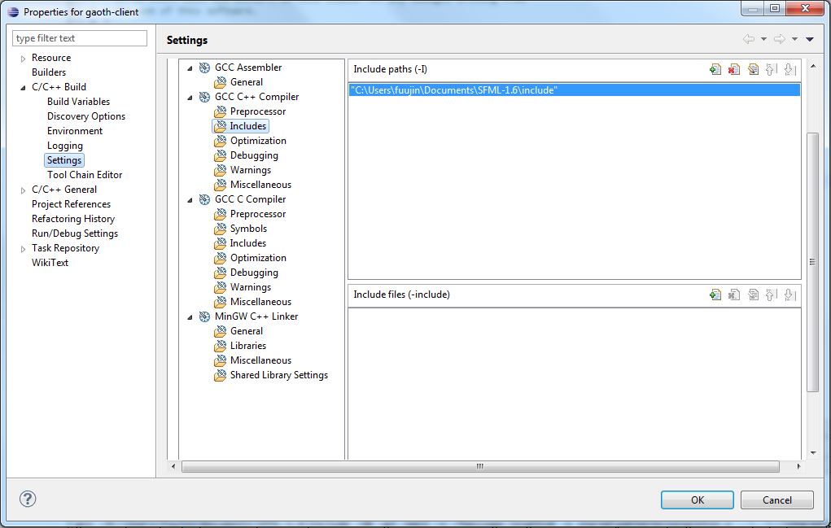Open Tool Chain Editor page

click(x=85, y=175)
